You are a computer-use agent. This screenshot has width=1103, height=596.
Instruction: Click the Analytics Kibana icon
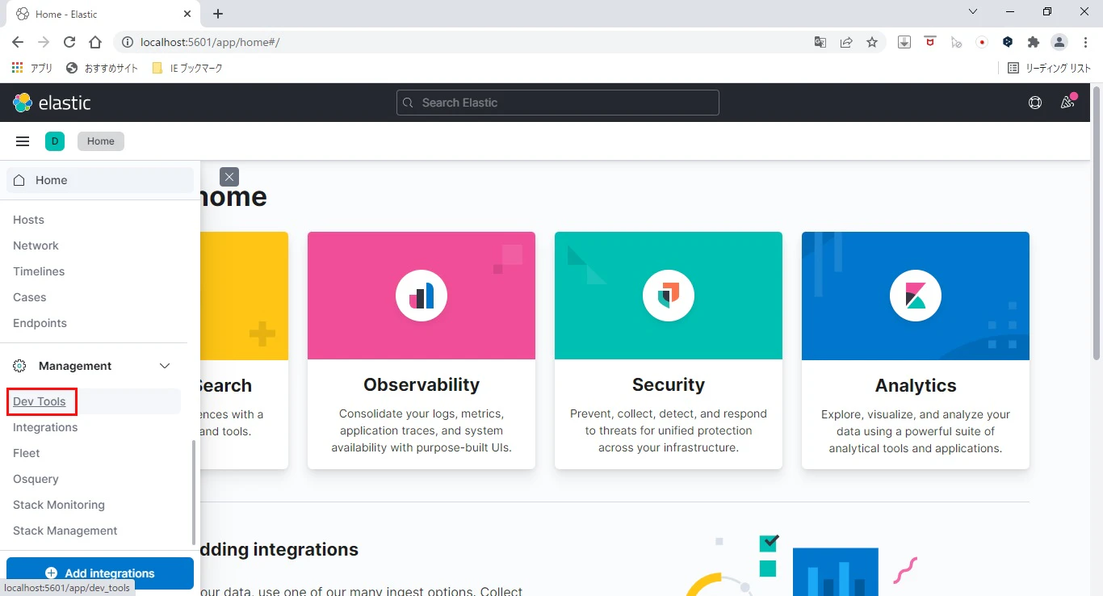916,296
